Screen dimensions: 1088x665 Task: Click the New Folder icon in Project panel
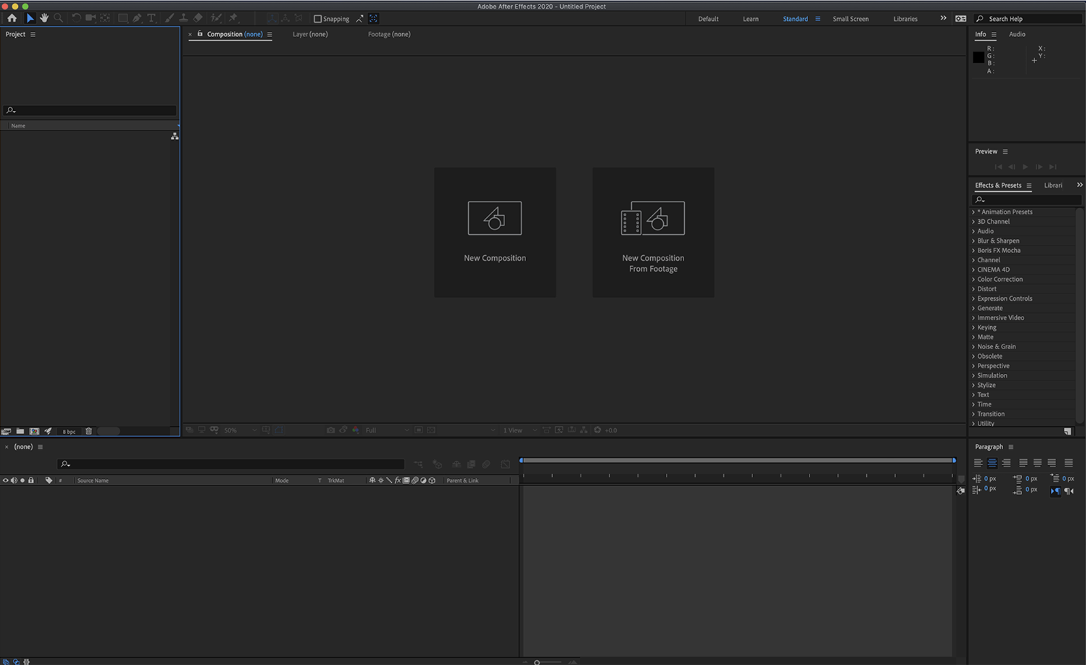(20, 431)
